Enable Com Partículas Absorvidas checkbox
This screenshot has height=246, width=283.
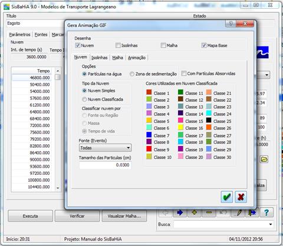click(184, 74)
